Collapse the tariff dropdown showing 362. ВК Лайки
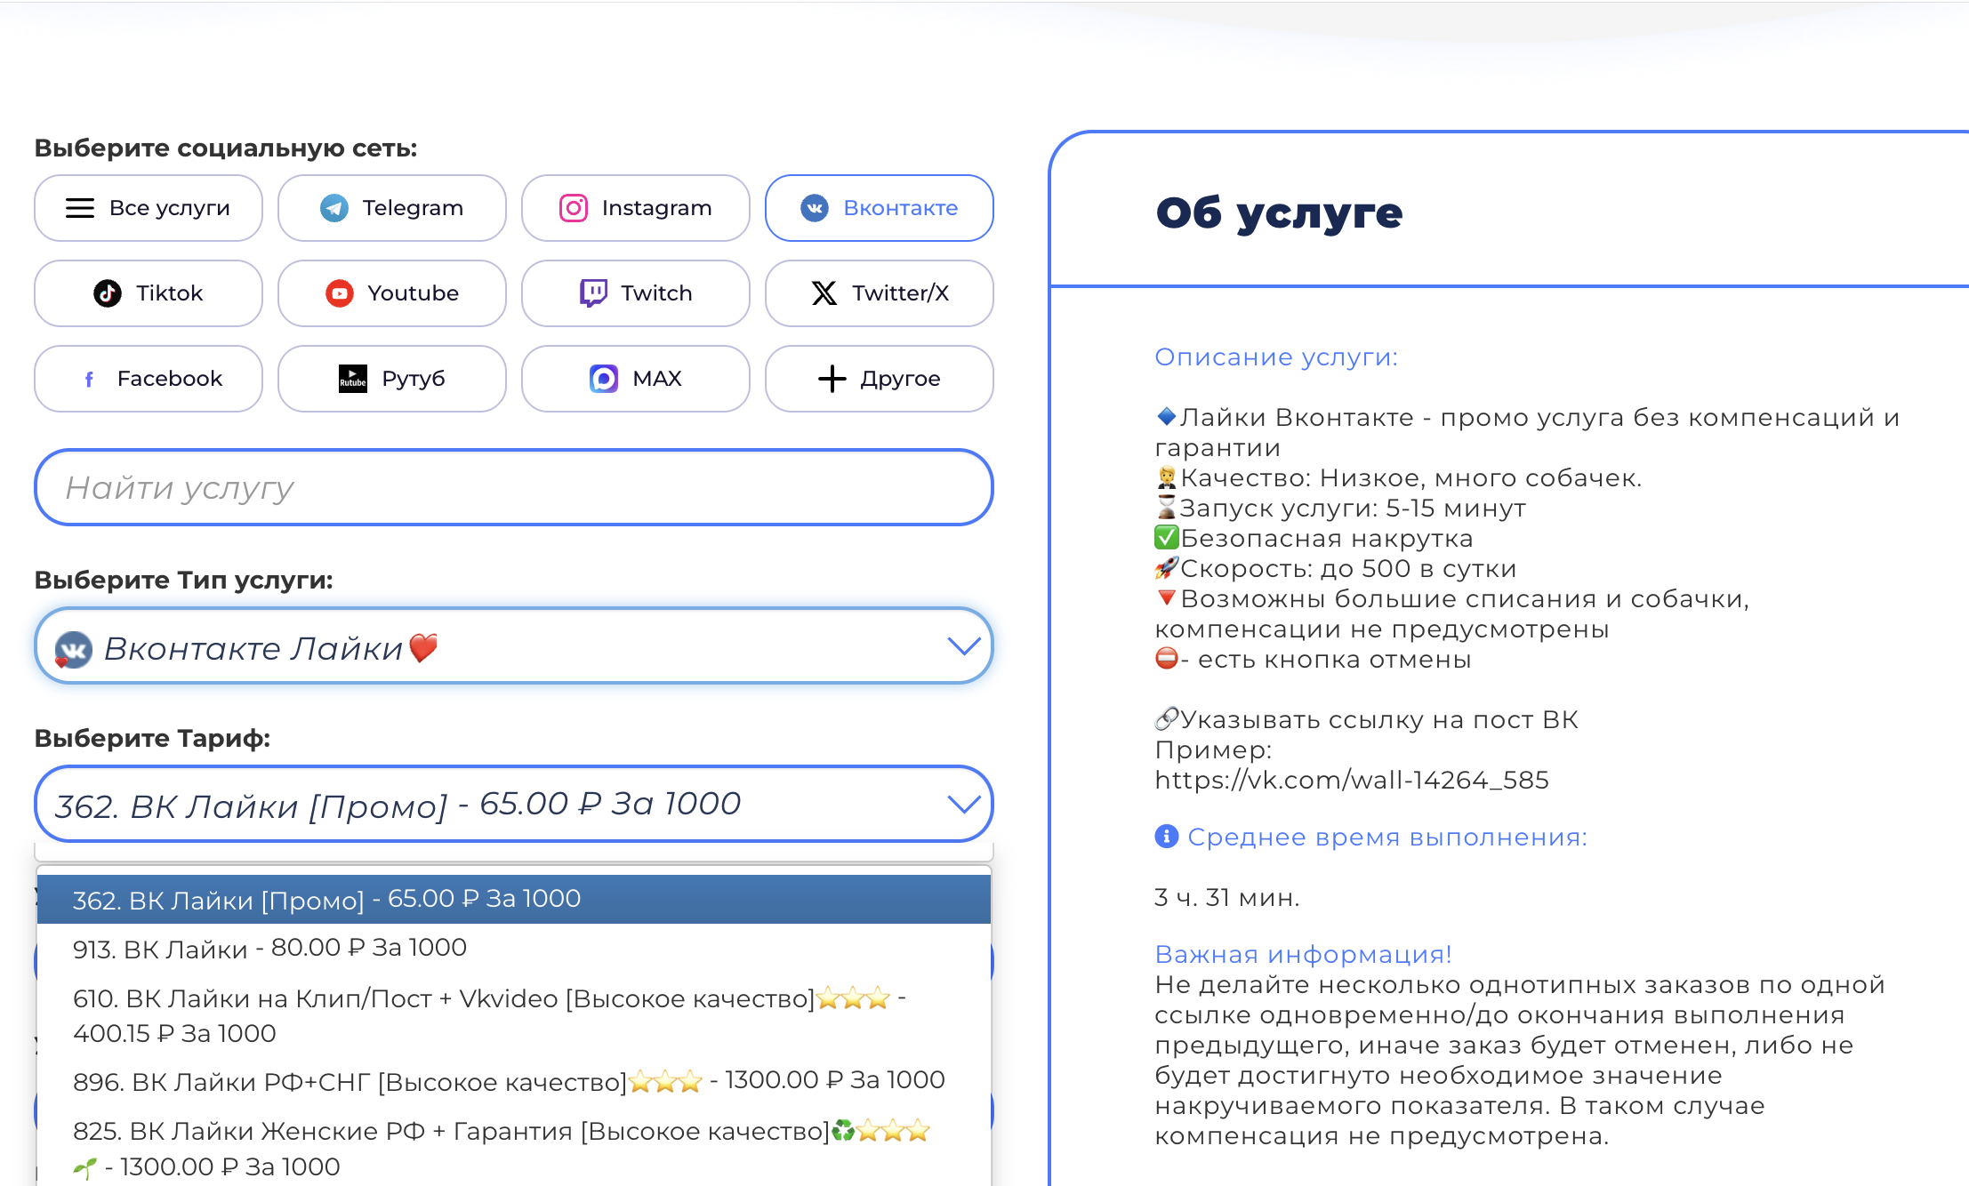This screenshot has height=1186, width=1969. 514,804
